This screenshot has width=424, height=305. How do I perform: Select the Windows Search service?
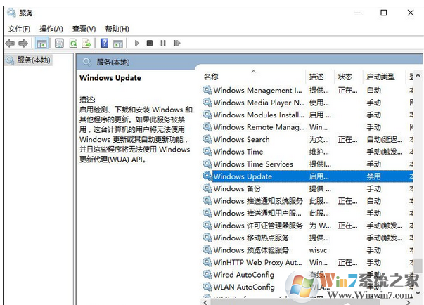tap(308, 139)
